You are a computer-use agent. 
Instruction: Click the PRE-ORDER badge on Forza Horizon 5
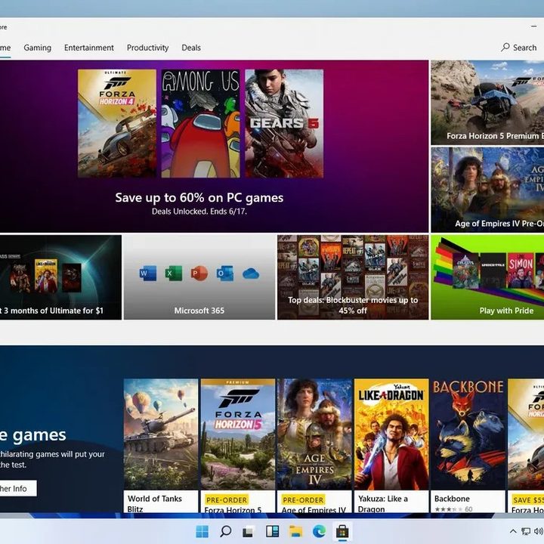point(227,499)
